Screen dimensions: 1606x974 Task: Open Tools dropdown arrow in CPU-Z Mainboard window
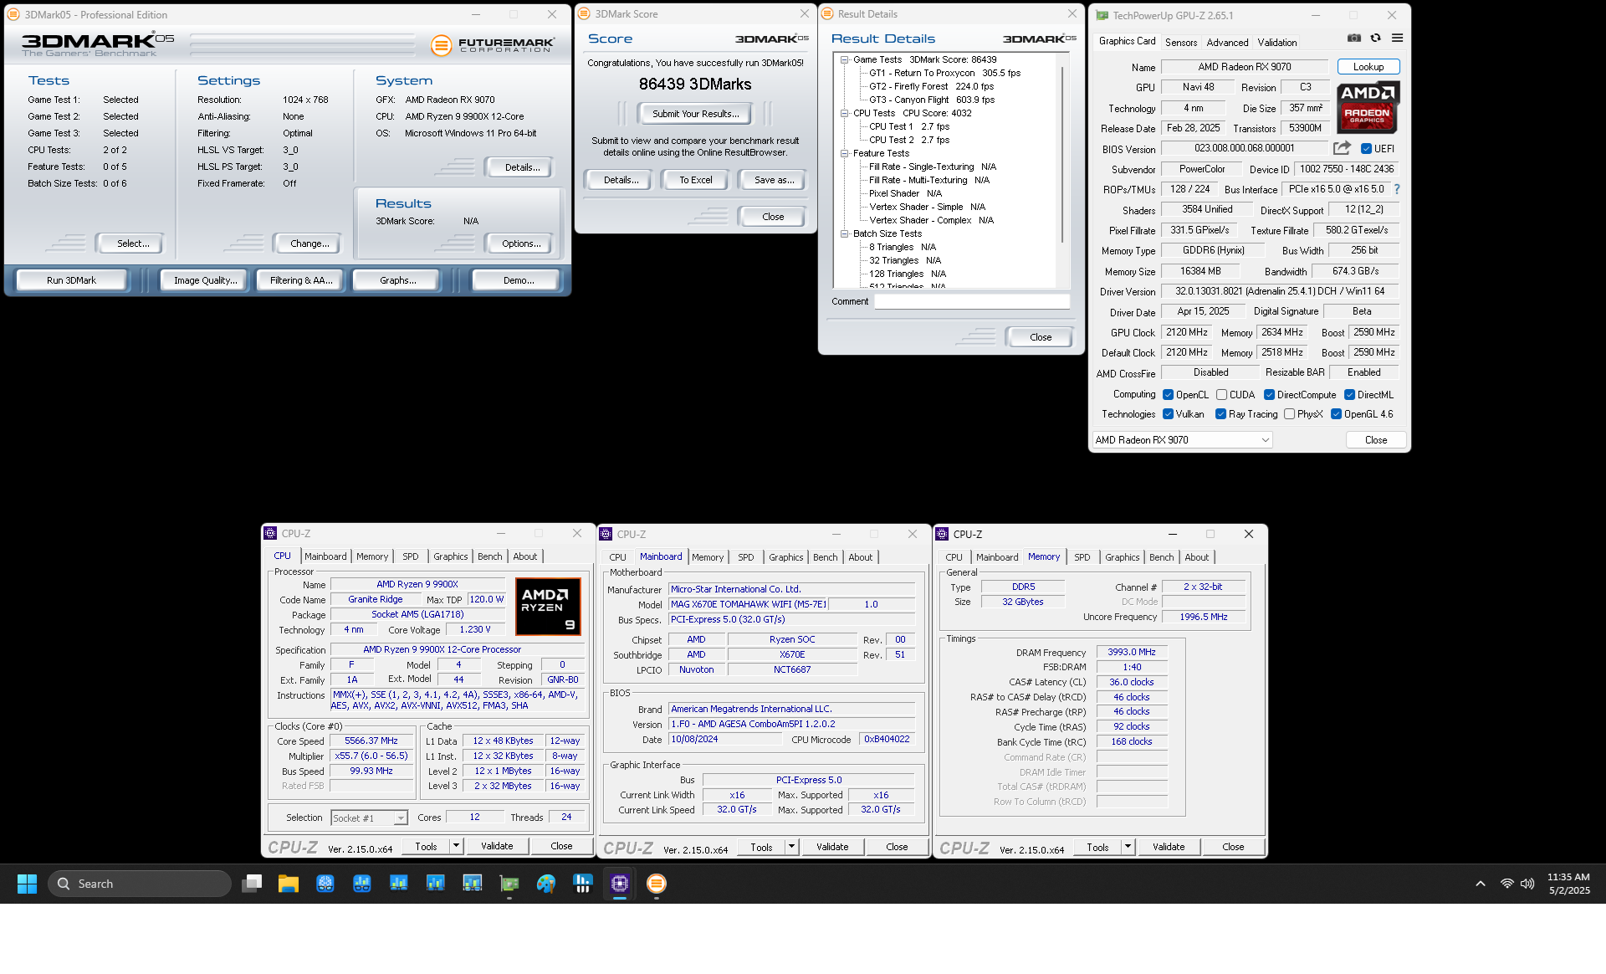(791, 847)
